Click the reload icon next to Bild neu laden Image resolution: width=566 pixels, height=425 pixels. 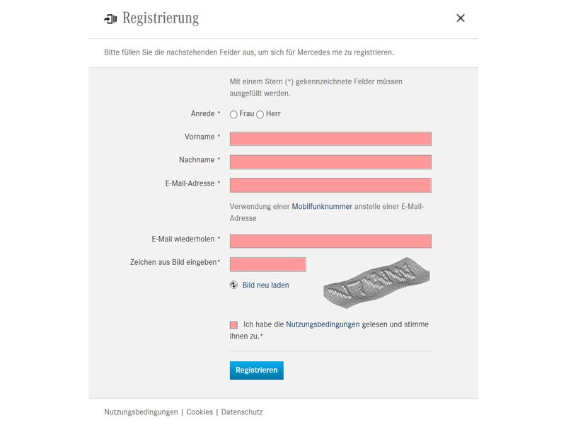coord(234,285)
